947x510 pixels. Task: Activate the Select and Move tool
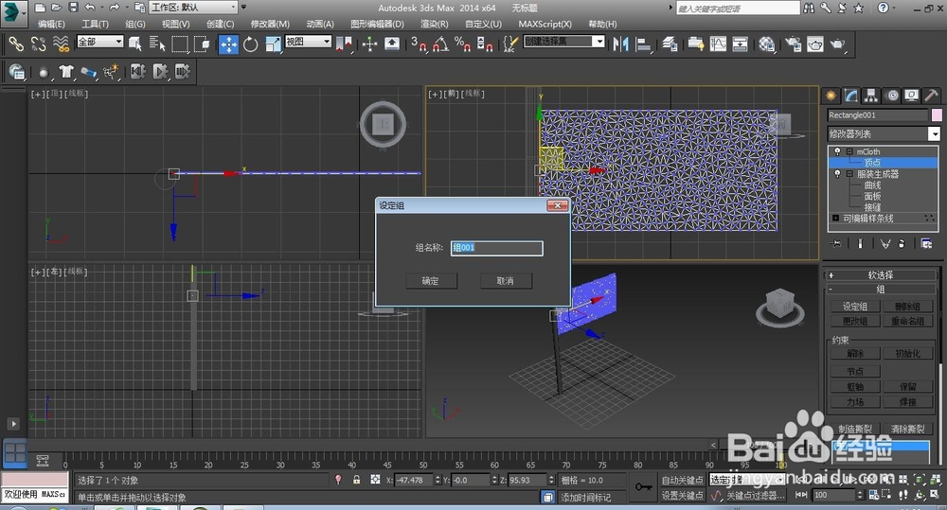[x=228, y=44]
